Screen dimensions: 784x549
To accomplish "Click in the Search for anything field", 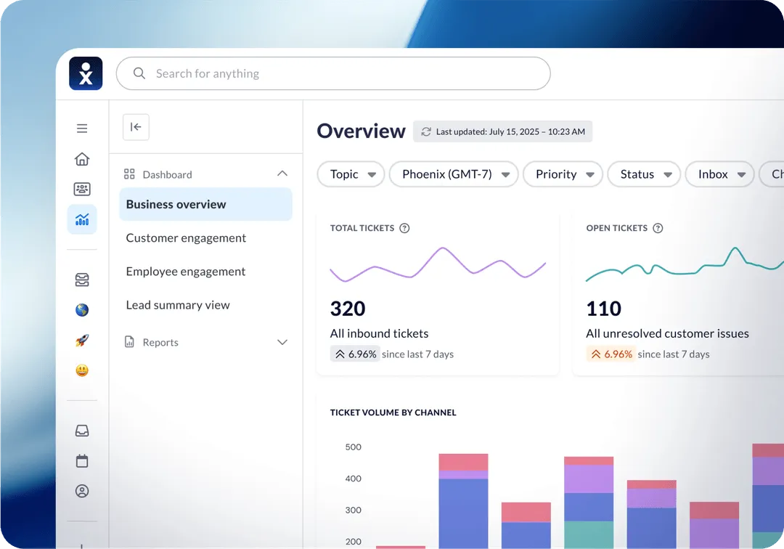I will pyautogui.click(x=333, y=73).
